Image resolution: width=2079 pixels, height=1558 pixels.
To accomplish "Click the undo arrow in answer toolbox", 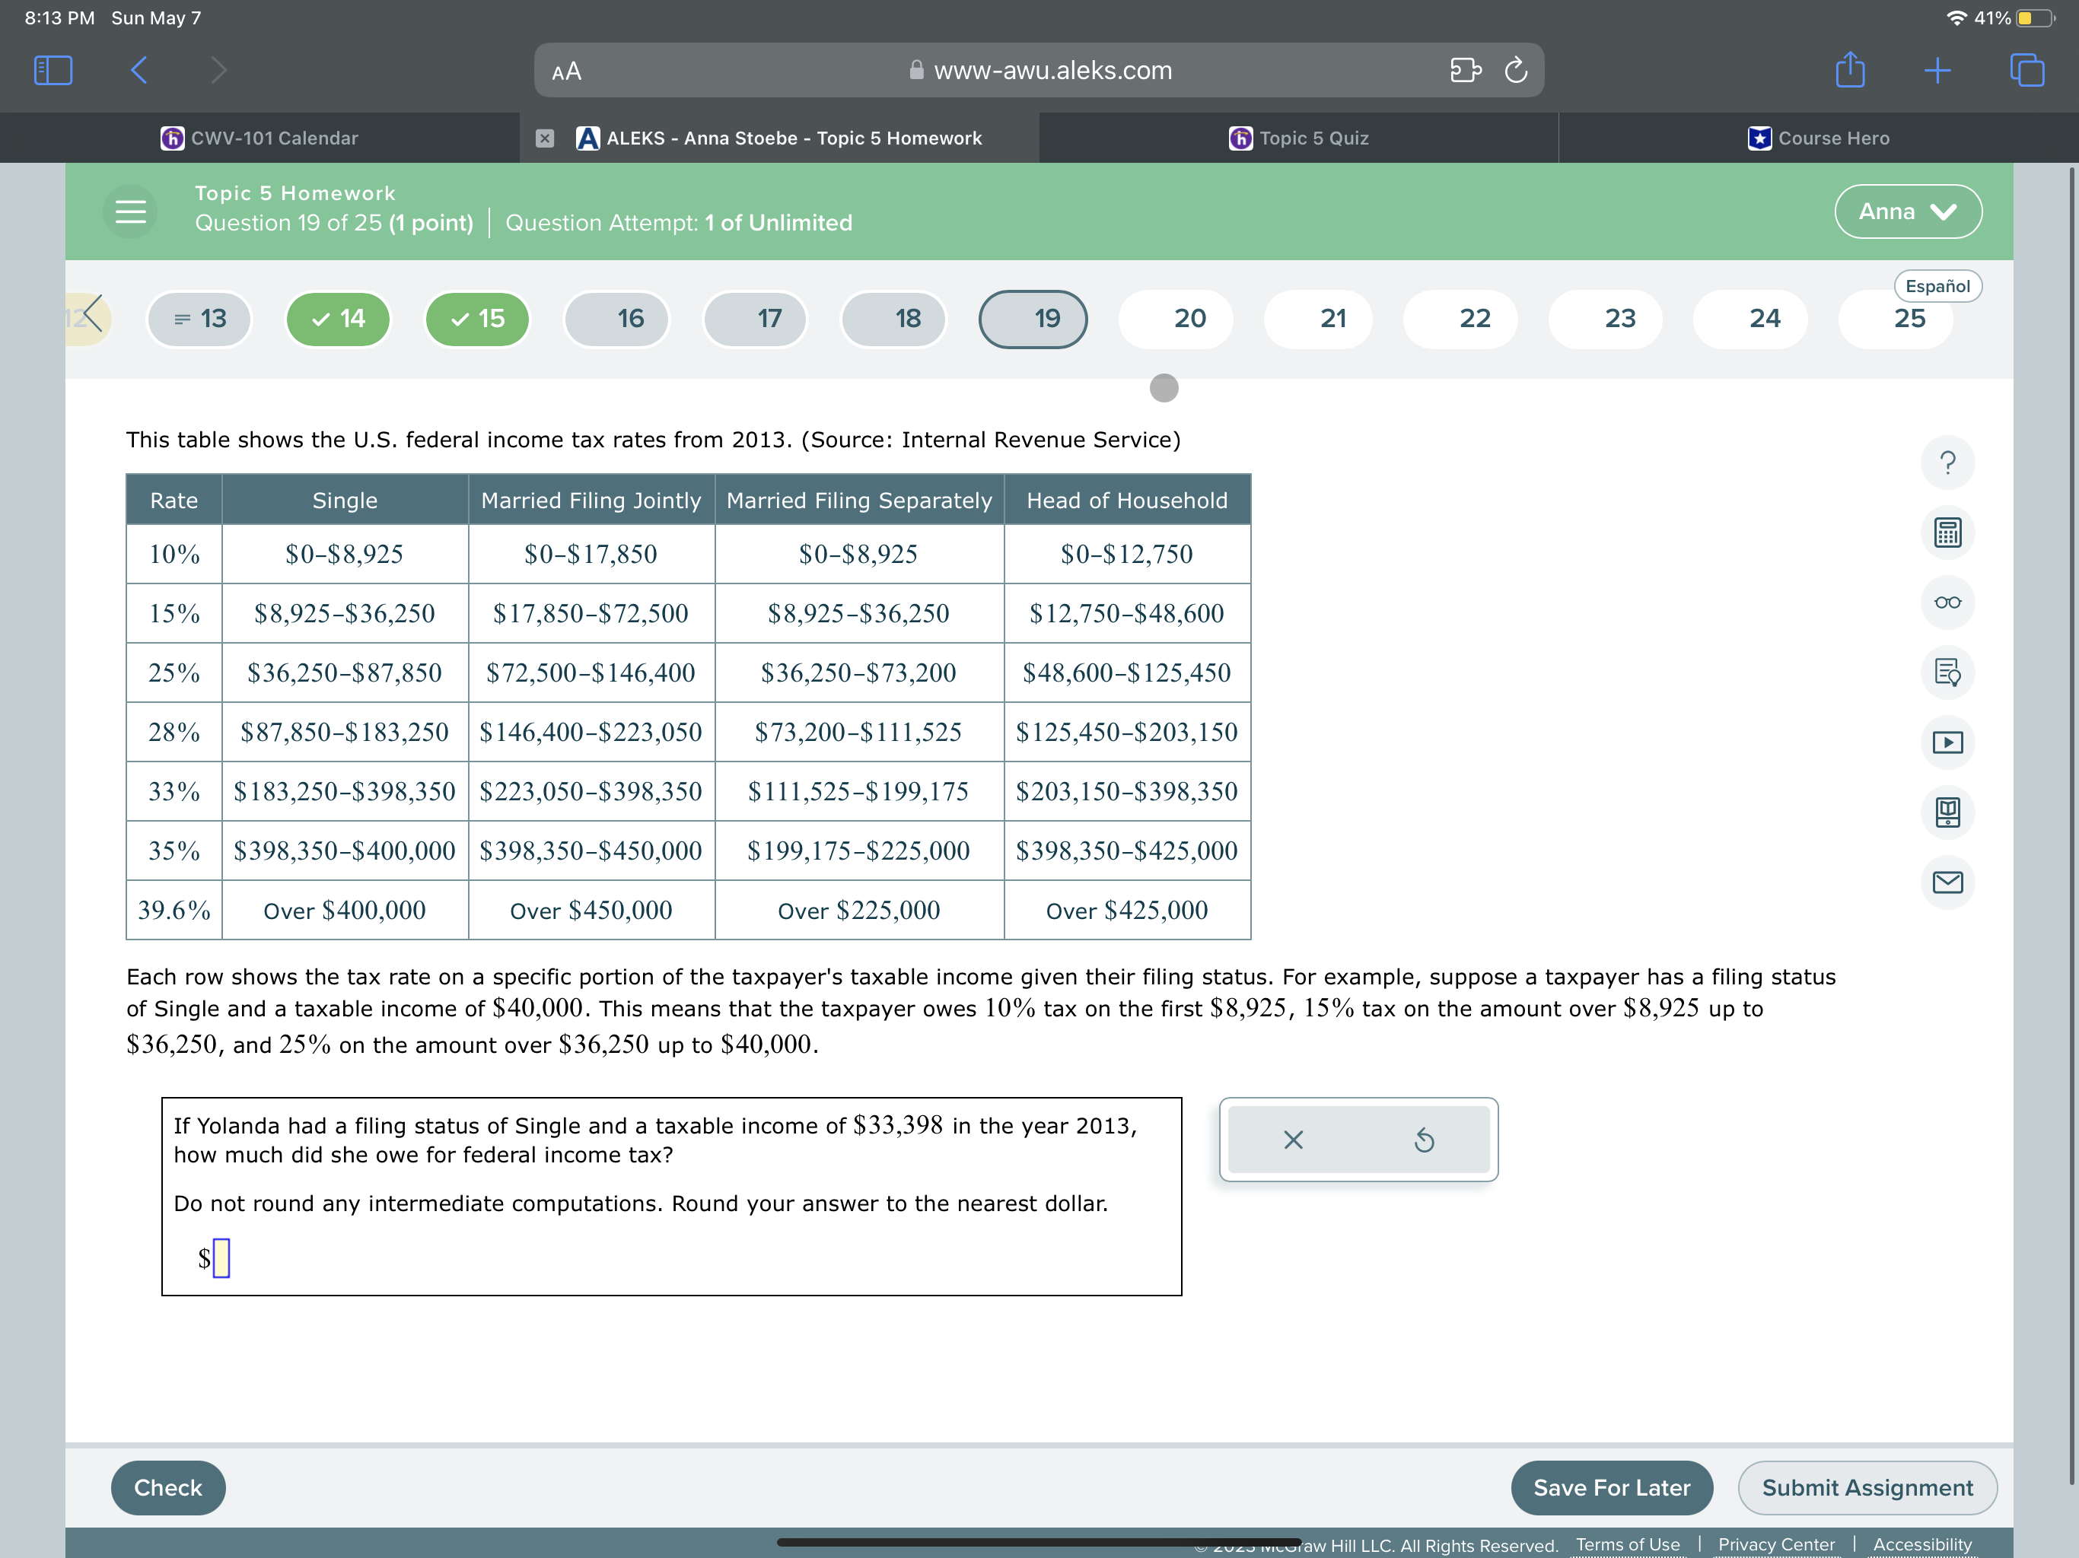I will coord(1423,1140).
